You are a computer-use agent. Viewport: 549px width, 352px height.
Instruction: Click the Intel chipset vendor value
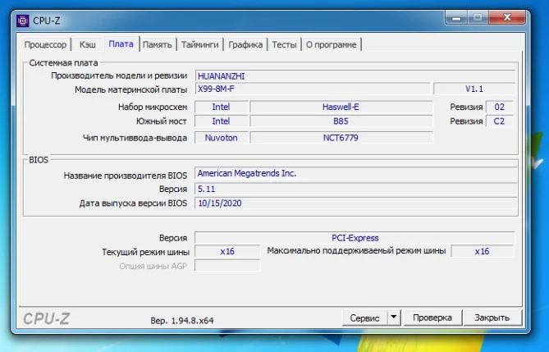tap(222, 107)
